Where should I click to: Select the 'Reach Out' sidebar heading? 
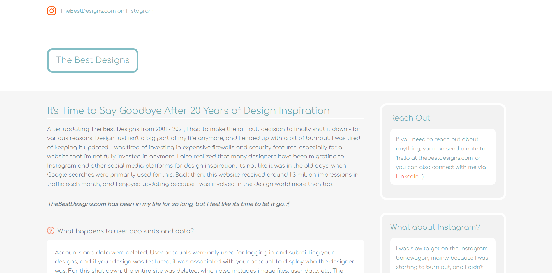410,118
